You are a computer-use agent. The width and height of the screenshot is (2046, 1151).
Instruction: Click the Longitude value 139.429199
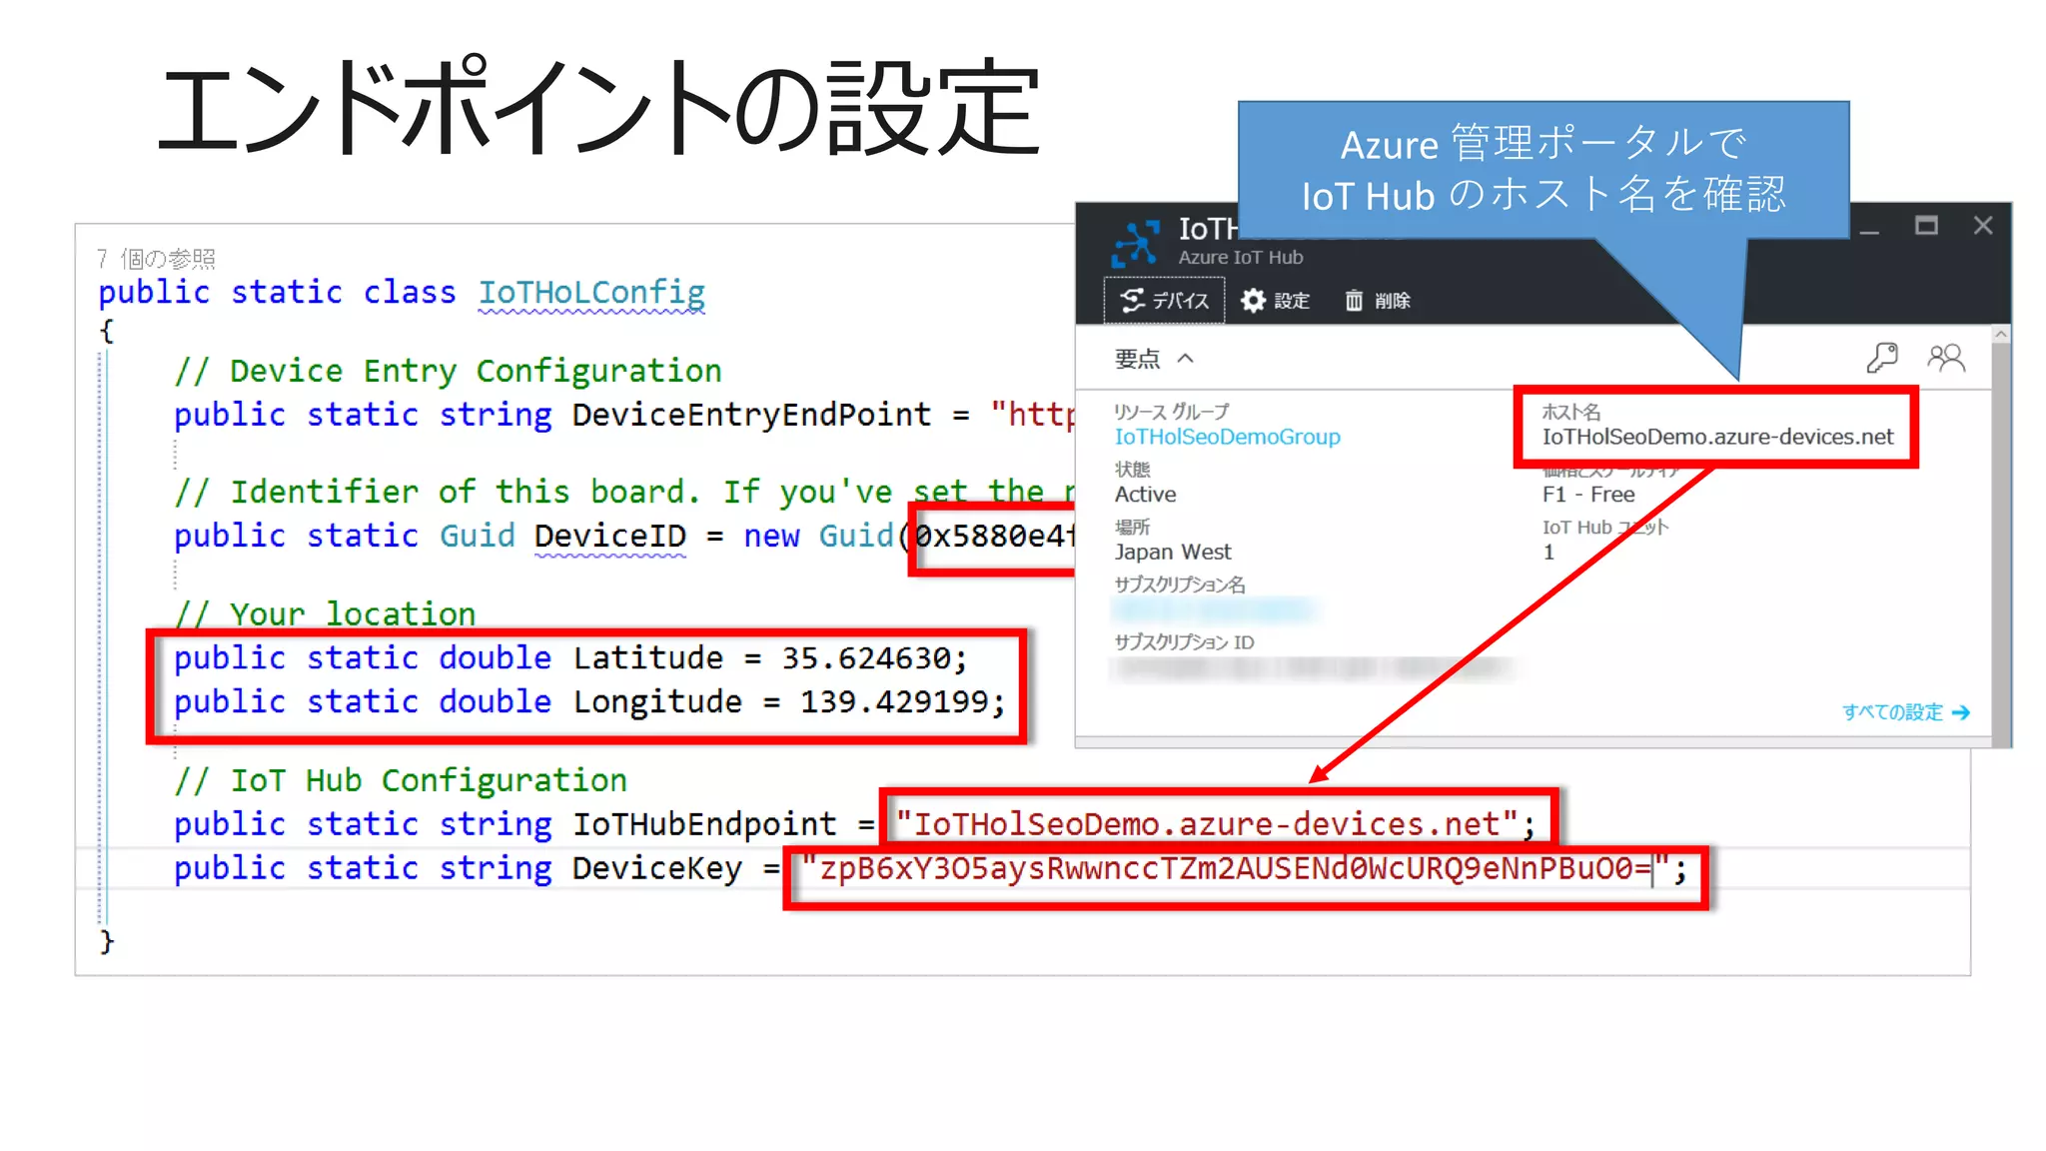pos(894,701)
